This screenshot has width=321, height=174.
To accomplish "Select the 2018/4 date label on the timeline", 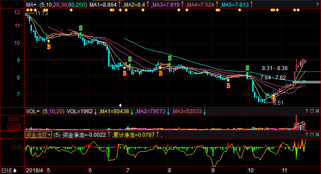I will click(35, 170).
